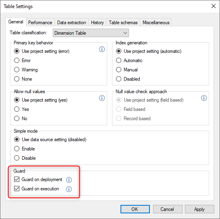Click info icon beside Guard on execution
The height and width of the screenshot is (219, 220).
coord(69,189)
